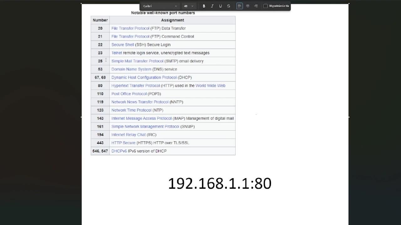Toggle italic formatting
This screenshot has height=225, width=401.
(x=212, y=6)
